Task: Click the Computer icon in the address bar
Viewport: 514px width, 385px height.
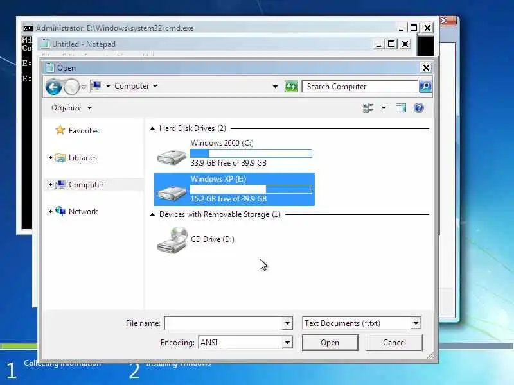Action: click(x=96, y=86)
